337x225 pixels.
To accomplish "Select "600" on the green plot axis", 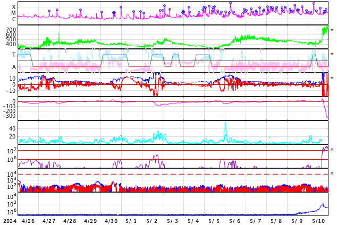I will tap(11, 34).
